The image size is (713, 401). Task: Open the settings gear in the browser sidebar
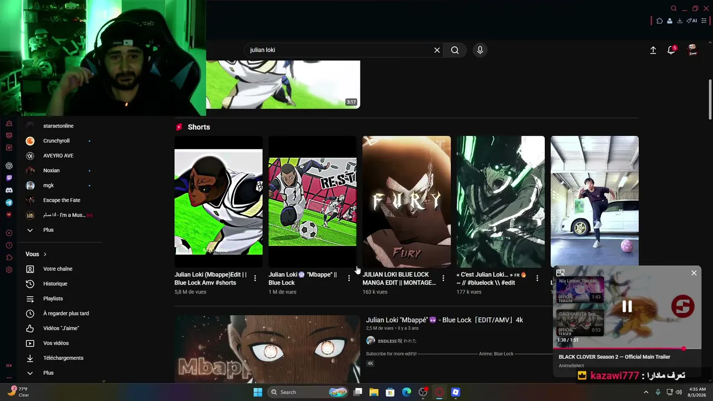(x=9, y=270)
